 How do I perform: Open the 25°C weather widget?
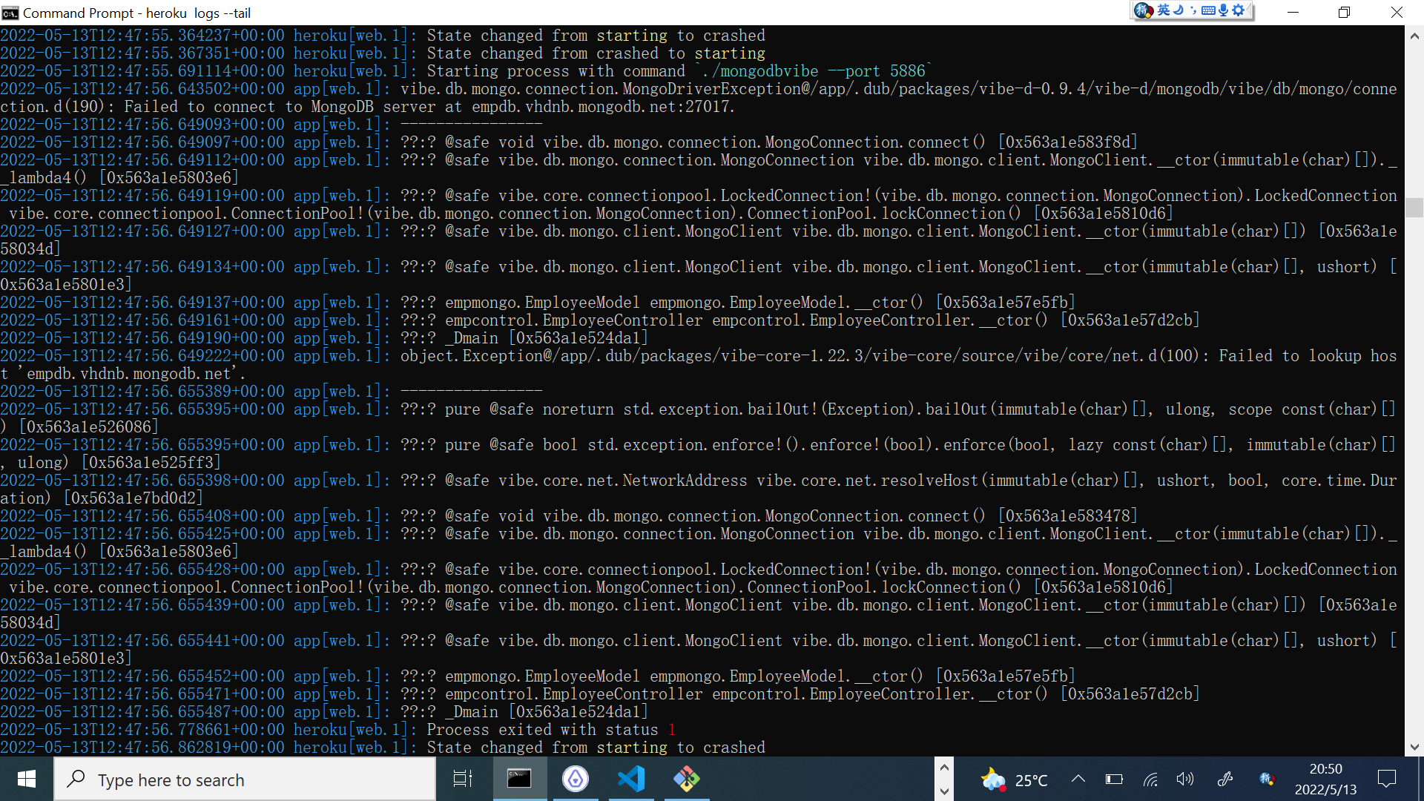[1014, 779]
